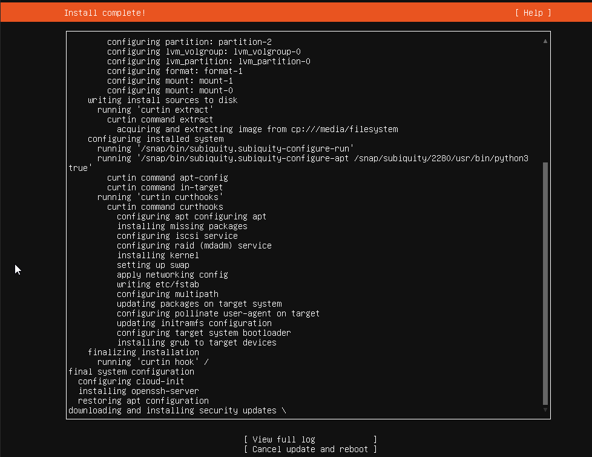Click the 'final system configuration' line
Viewport: 592px width, 457px height.
(131, 372)
